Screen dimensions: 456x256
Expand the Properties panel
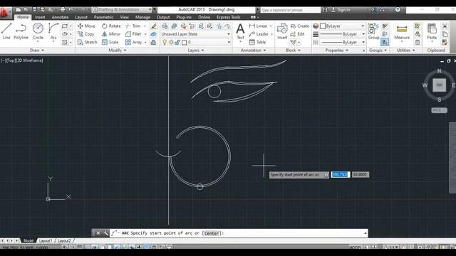pyautogui.click(x=336, y=50)
